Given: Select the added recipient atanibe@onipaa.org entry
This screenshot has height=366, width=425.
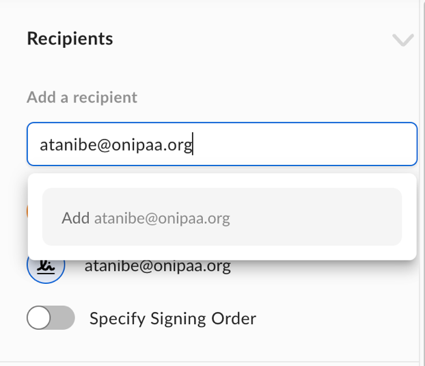Looking at the screenshot, I should 157,266.
